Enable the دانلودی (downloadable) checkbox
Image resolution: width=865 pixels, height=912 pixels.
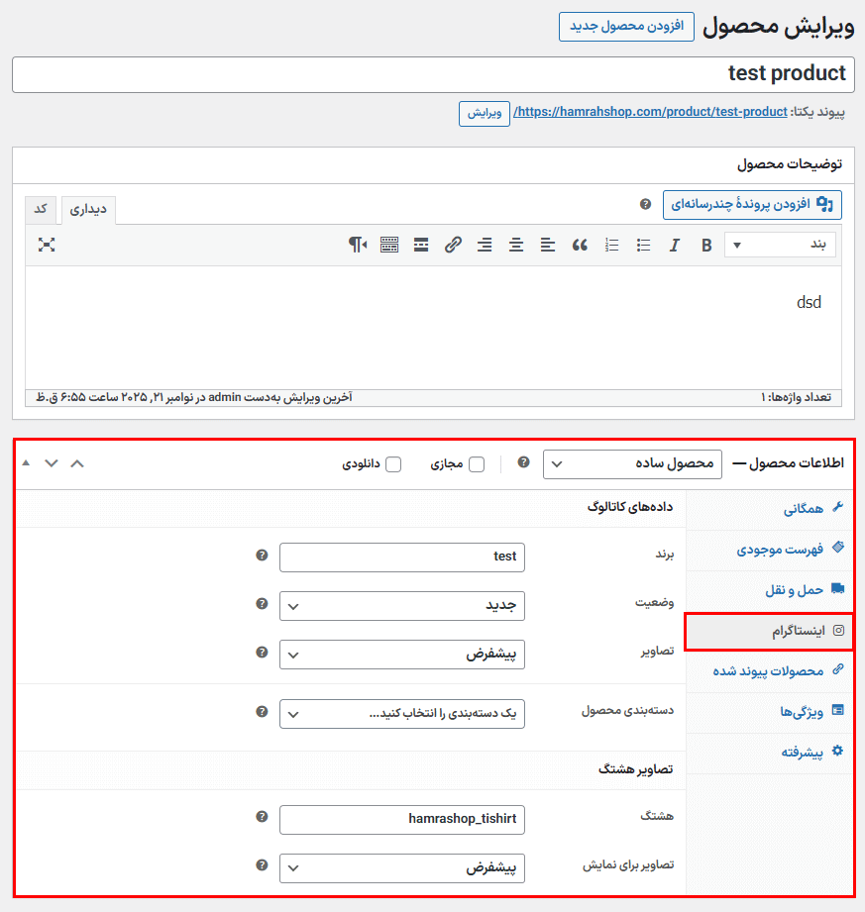[x=393, y=464]
